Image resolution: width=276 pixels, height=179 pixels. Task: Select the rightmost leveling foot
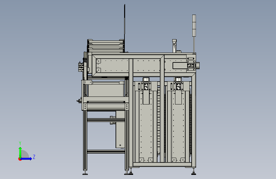[194, 172]
